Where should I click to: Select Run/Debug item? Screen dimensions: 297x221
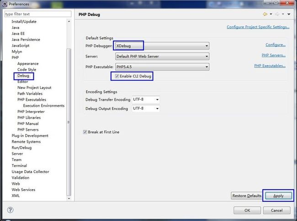tap(21, 148)
